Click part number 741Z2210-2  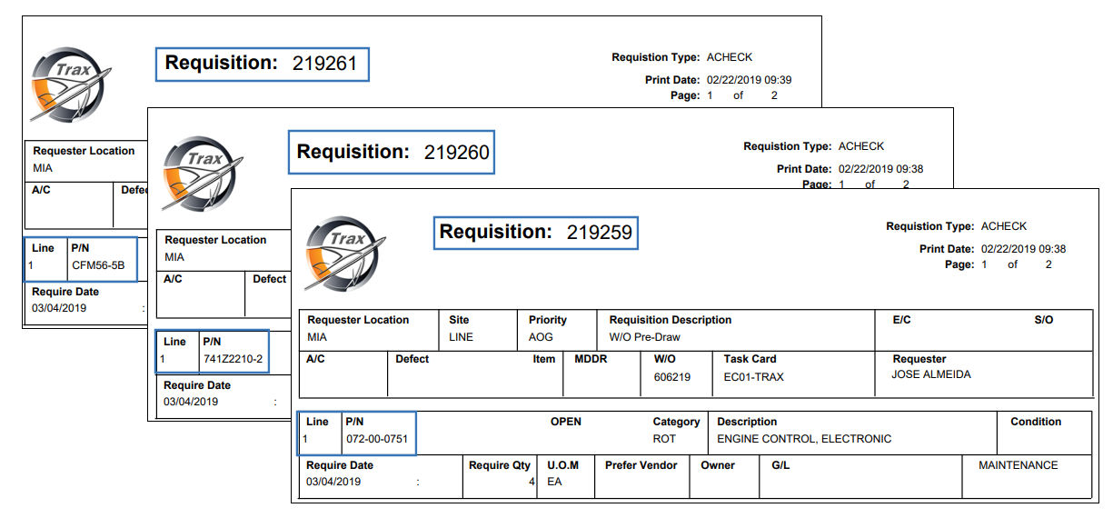[x=233, y=359]
